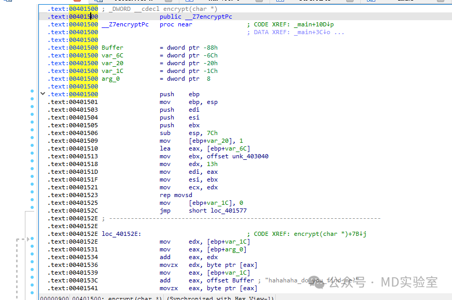This screenshot has height=300, width=452.
Task: Select the var_1C stack variable definition
Action: point(112,71)
